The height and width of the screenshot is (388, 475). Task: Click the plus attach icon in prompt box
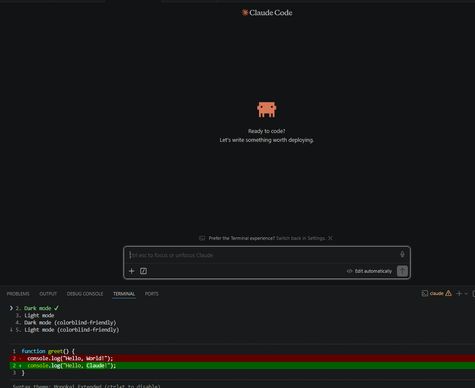point(132,271)
